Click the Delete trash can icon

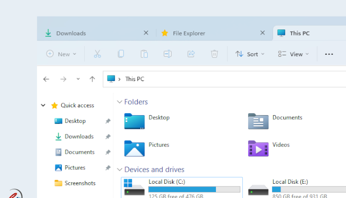215,54
